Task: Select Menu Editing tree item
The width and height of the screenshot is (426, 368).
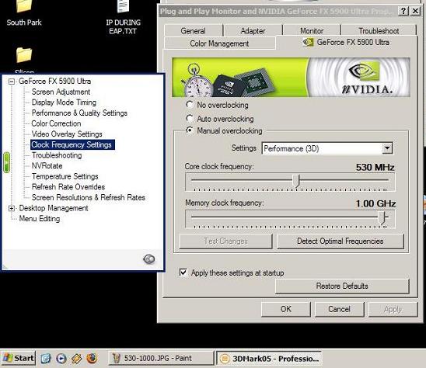Action: pyautogui.click(x=40, y=219)
